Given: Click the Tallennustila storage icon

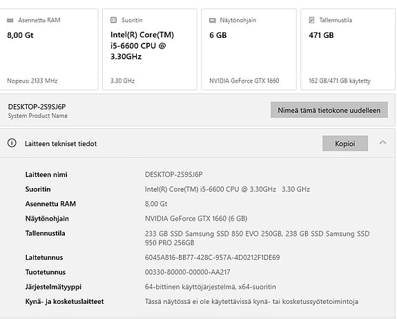Looking at the screenshot, I should (311, 20).
